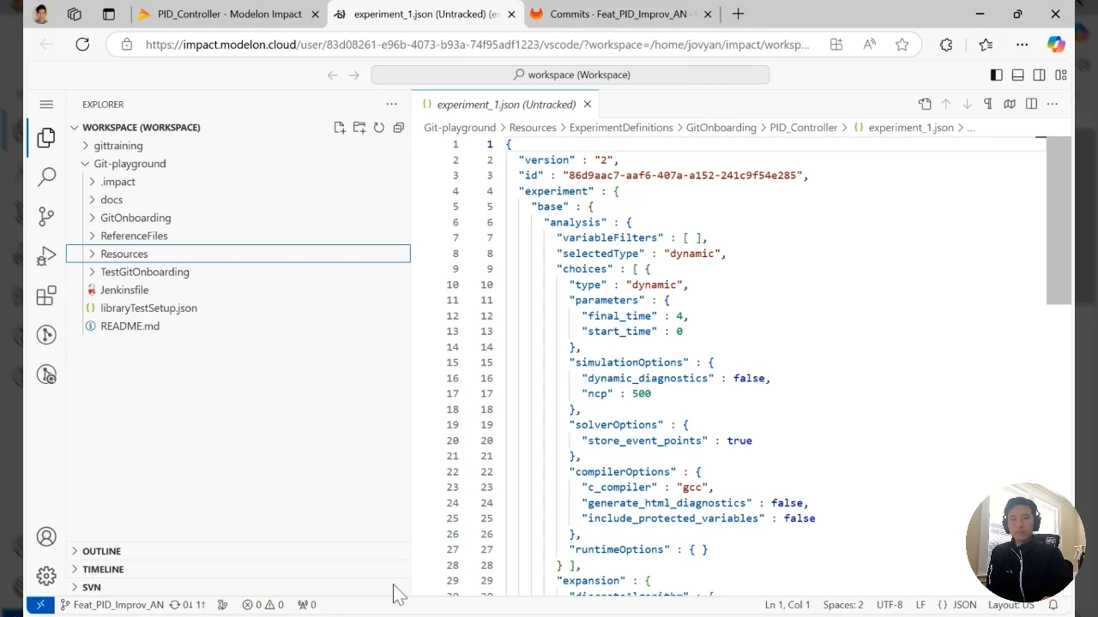
Task: Toggle the secondary side bar visibility
Action: (x=1039, y=75)
